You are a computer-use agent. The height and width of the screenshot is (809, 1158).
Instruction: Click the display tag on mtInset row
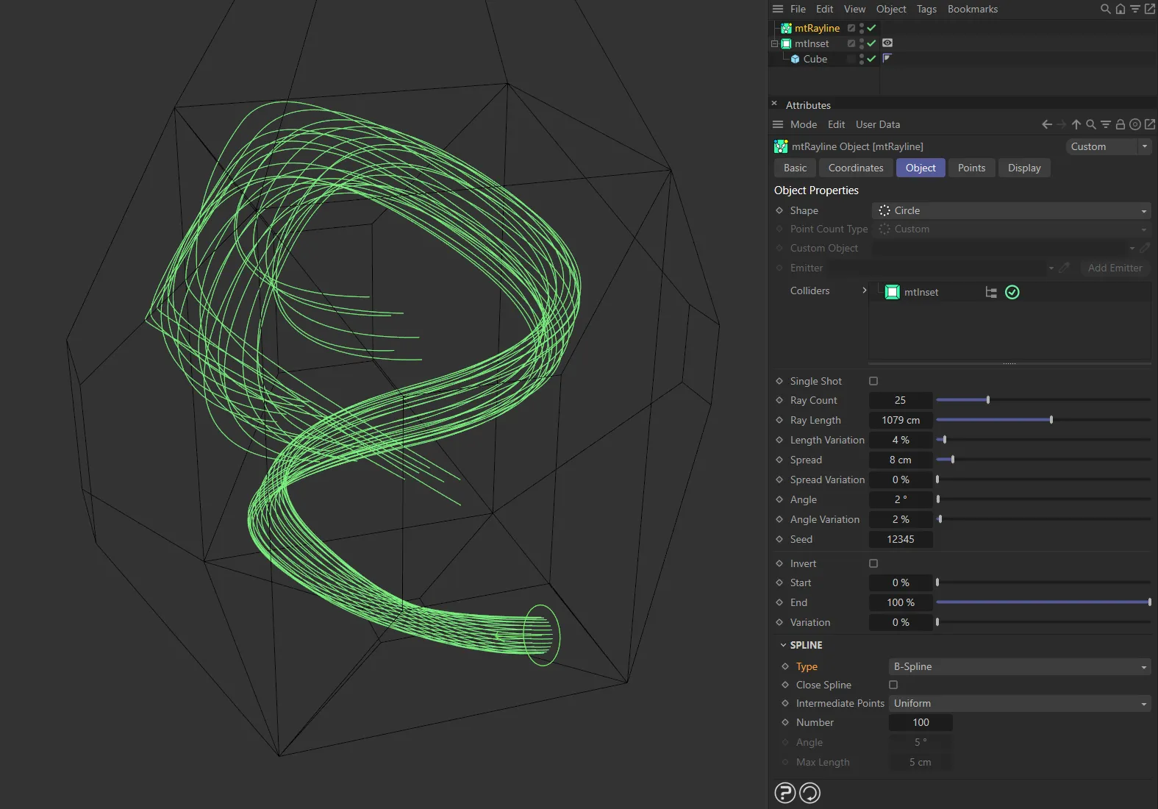887,43
